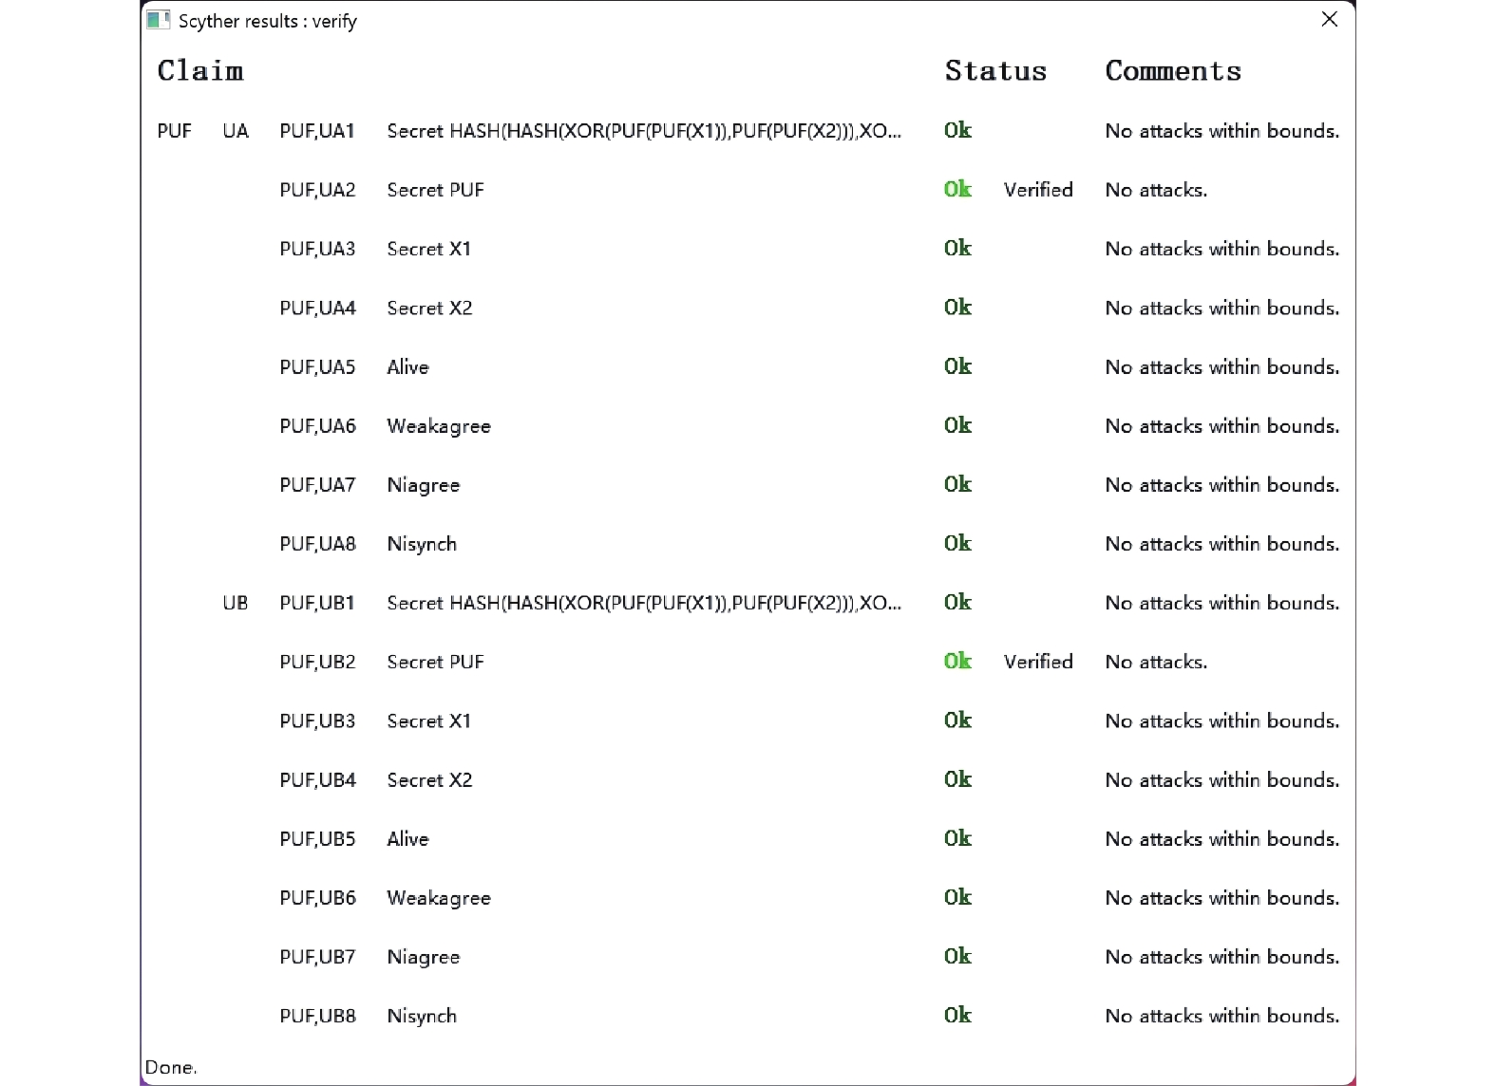Select the PUF,UA3 Secret X1 claim

[428, 249]
